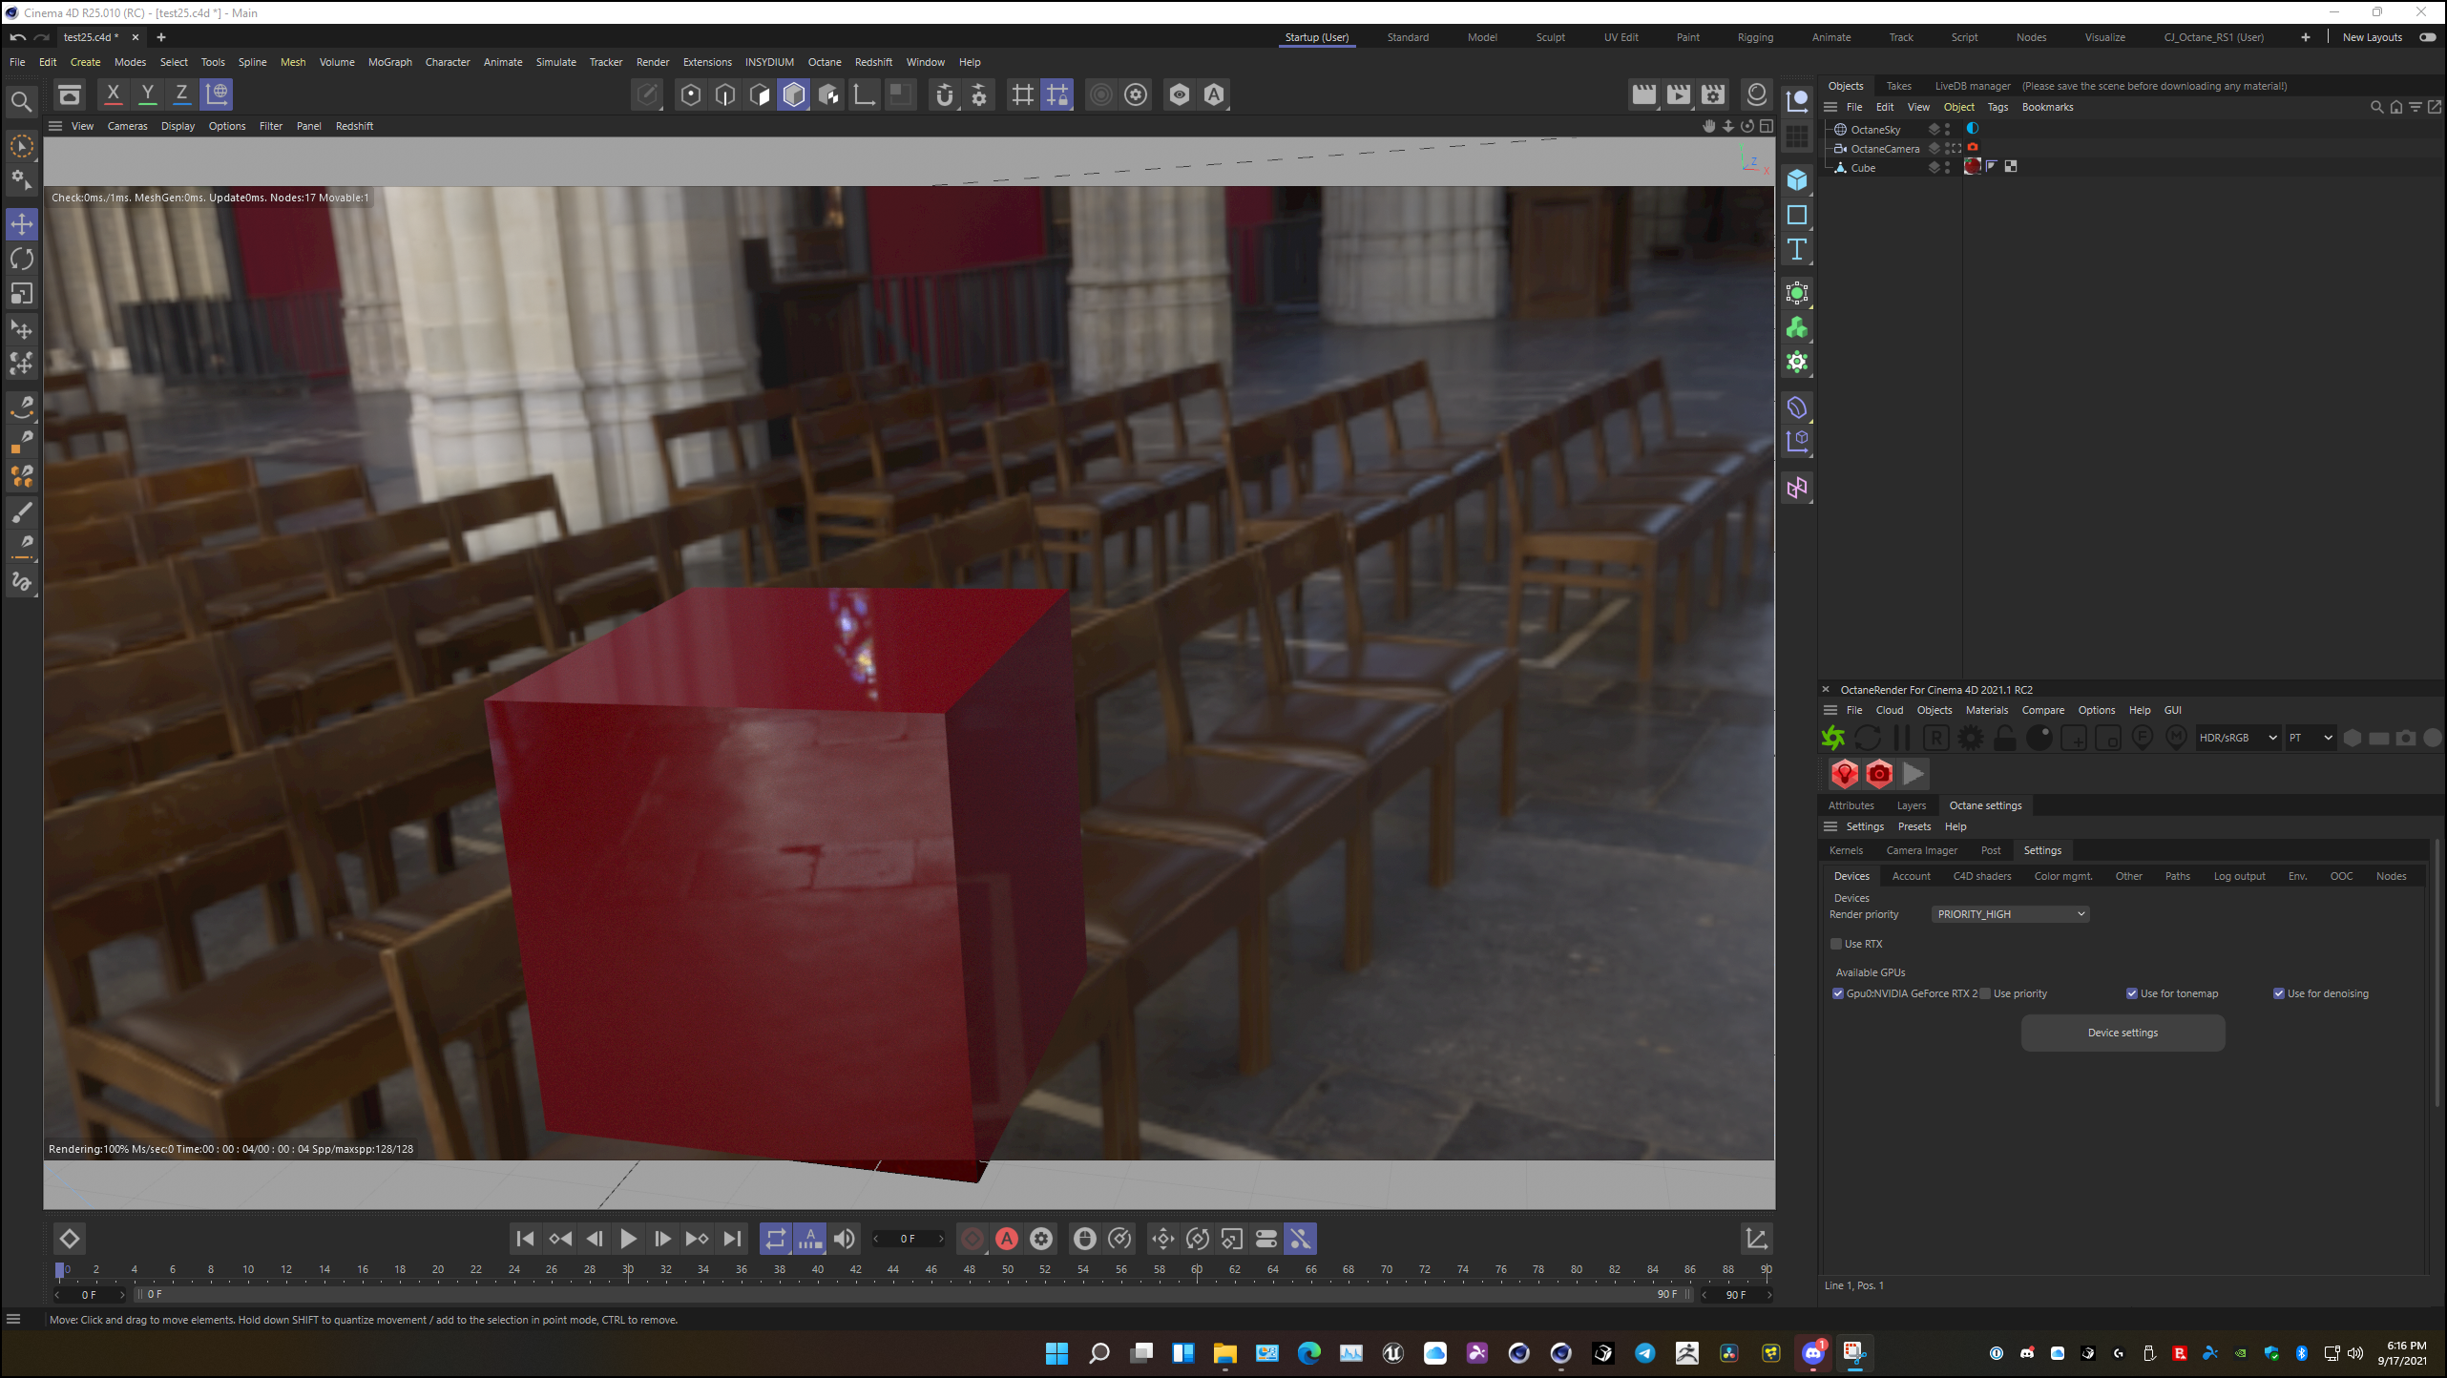Select the Scale tool in left toolbar
The height and width of the screenshot is (1378, 2447).
click(22, 294)
